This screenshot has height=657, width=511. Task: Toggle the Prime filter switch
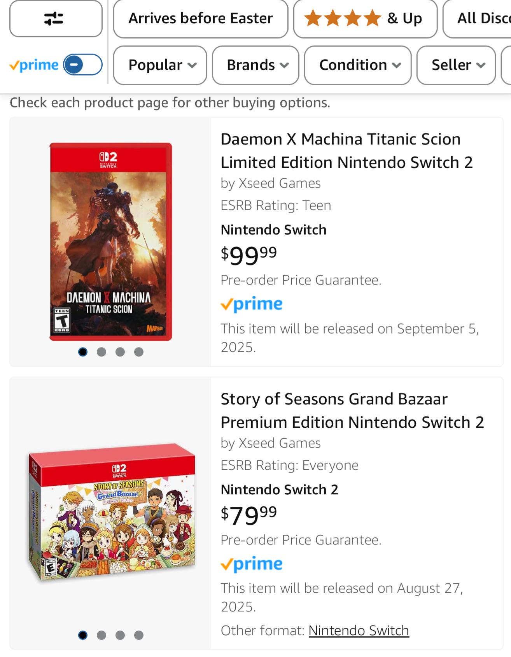point(82,65)
